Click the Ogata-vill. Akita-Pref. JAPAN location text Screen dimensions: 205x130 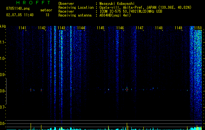coord(145,7)
